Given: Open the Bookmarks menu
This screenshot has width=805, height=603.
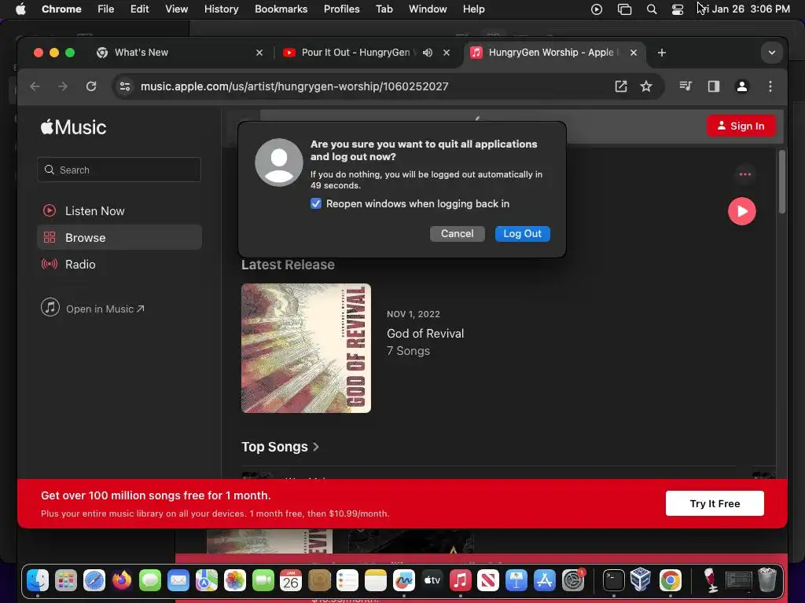Looking at the screenshot, I should [281, 9].
